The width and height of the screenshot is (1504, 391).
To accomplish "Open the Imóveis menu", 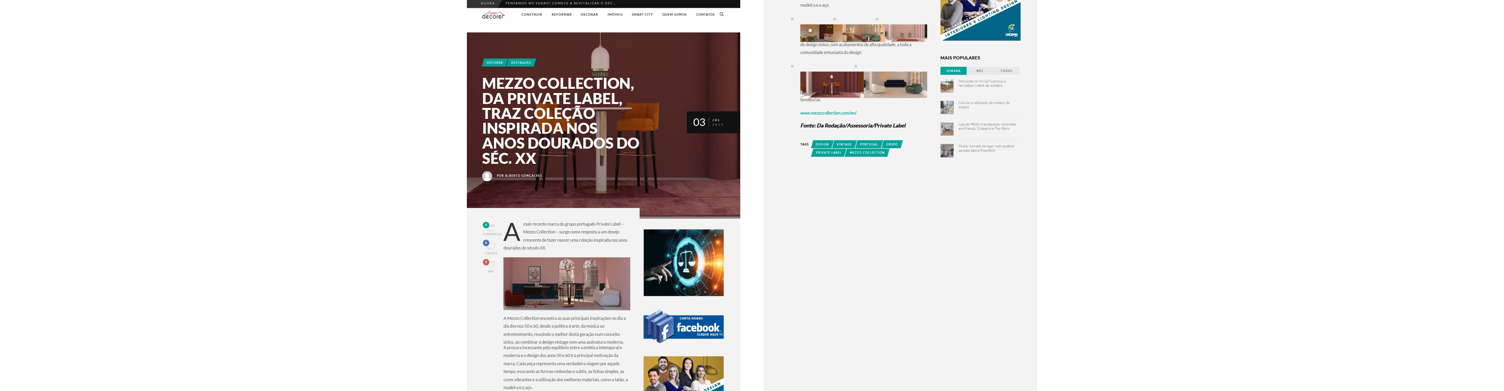I will tap(615, 14).
